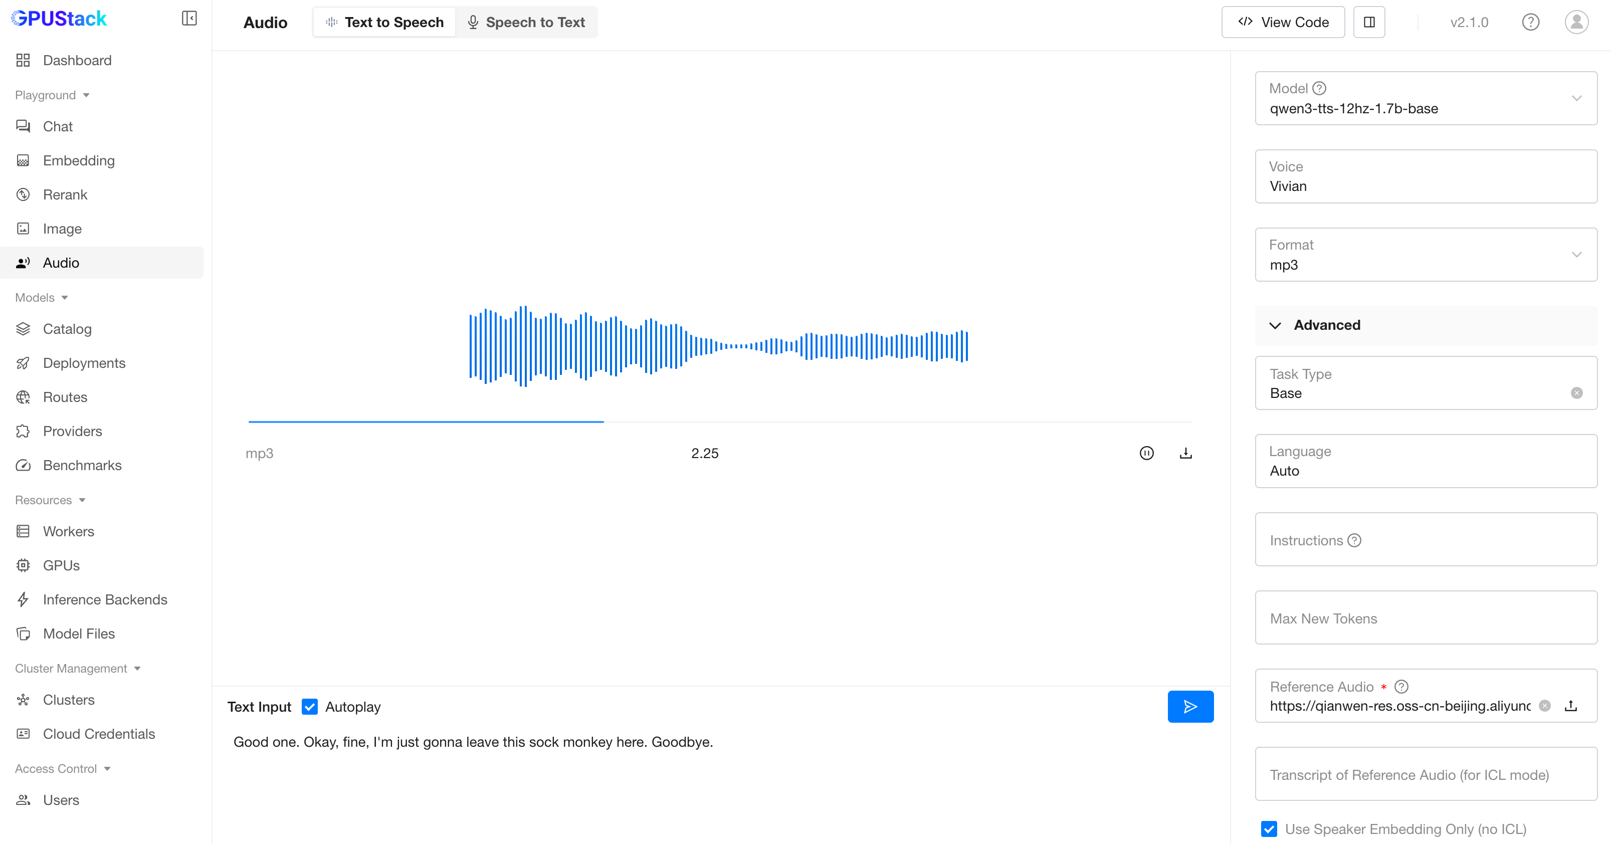Click the View Code button
This screenshot has height=844, width=1611.
(x=1283, y=23)
